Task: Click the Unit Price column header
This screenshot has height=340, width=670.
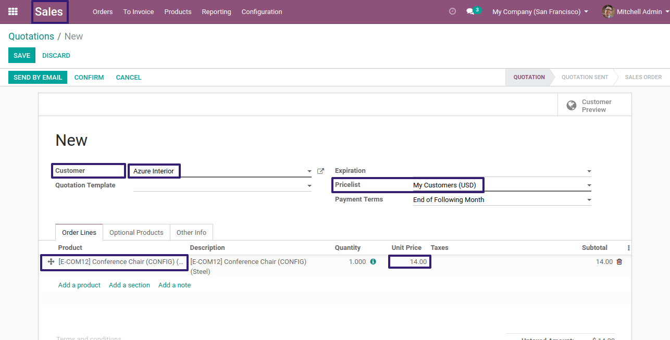Action: [406, 248]
